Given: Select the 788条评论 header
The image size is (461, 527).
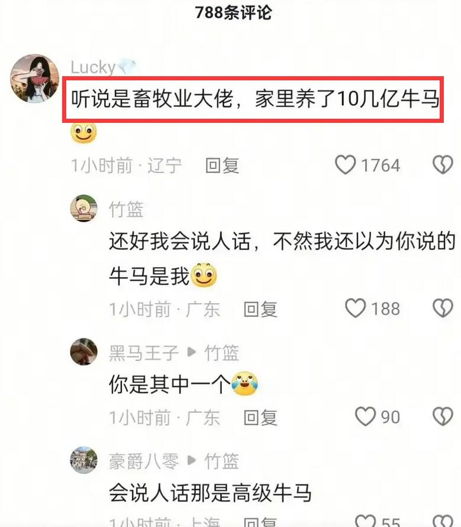Looking at the screenshot, I should click(x=233, y=13).
